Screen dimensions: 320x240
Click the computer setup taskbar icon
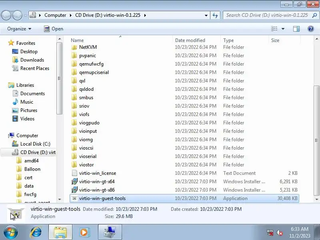110,232
